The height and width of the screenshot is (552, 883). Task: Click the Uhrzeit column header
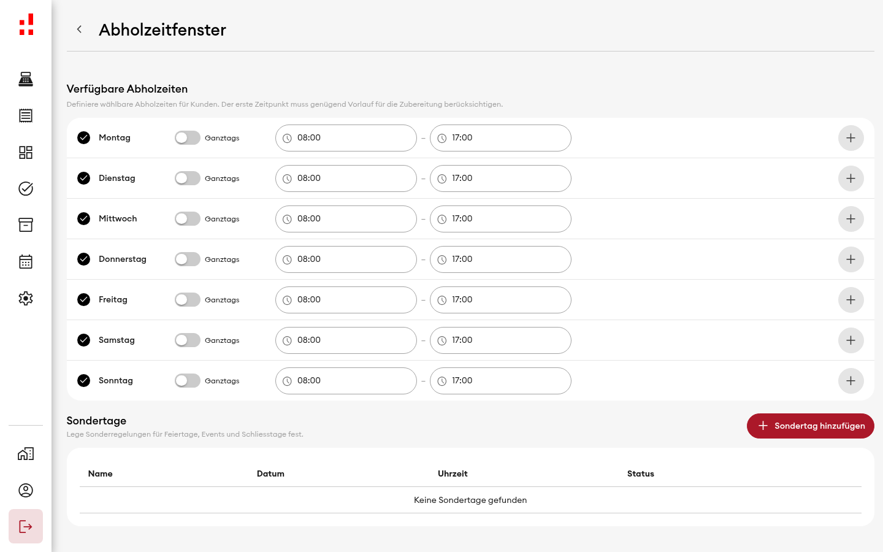click(x=453, y=473)
